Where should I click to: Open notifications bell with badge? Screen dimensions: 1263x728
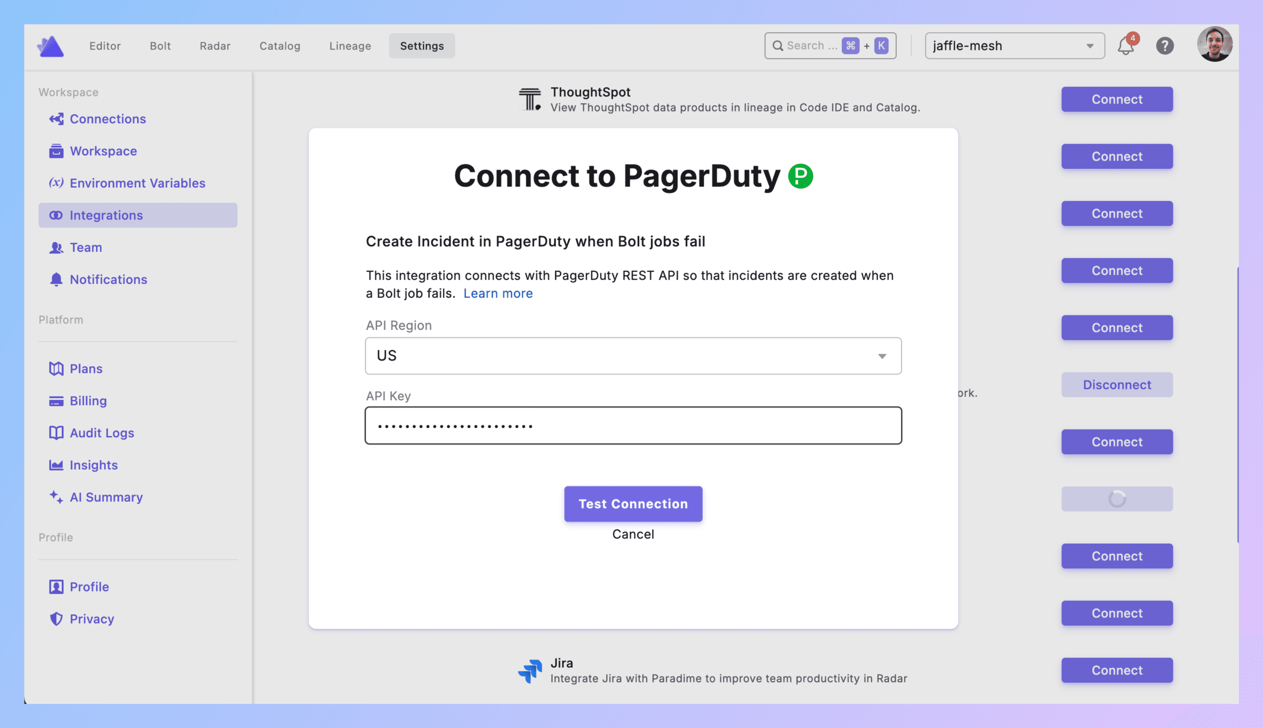(x=1126, y=46)
